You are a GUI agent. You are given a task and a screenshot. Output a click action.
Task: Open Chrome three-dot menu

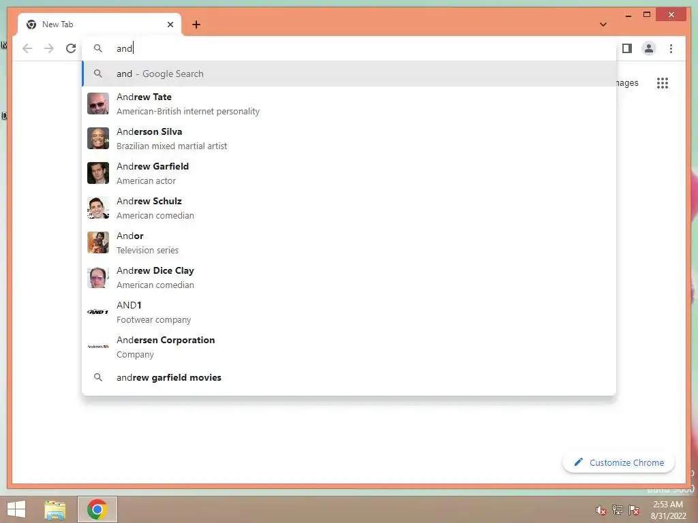[x=671, y=48]
